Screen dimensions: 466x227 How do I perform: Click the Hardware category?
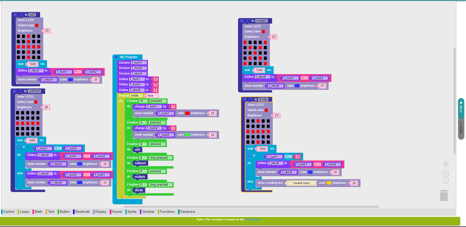click(187, 212)
